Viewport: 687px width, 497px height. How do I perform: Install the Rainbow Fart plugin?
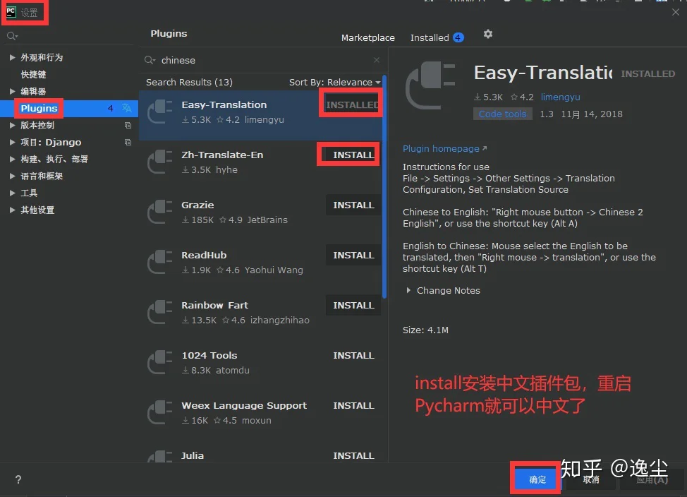click(353, 305)
